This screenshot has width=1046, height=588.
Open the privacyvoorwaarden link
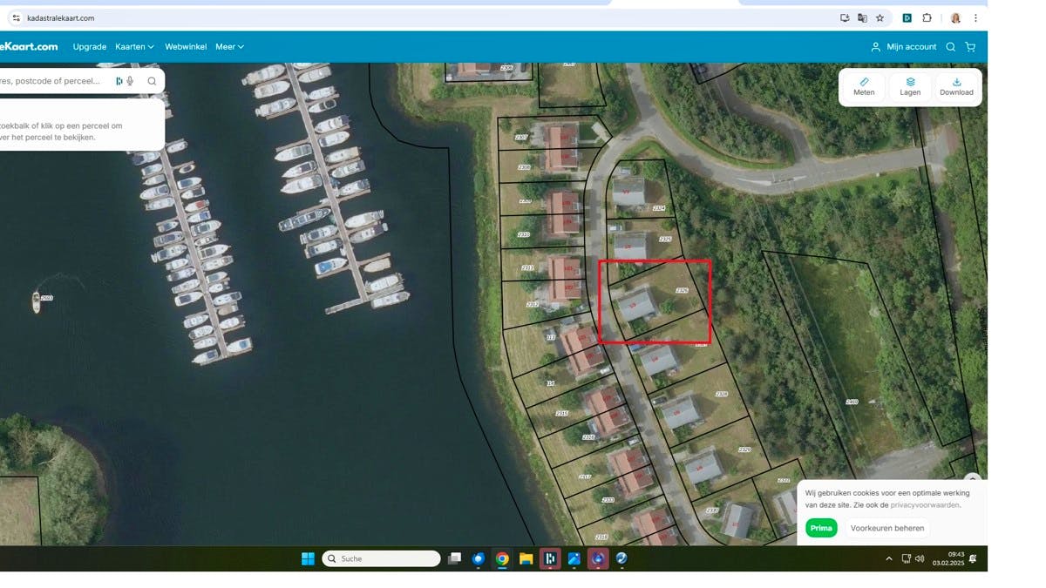click(925, 505)
